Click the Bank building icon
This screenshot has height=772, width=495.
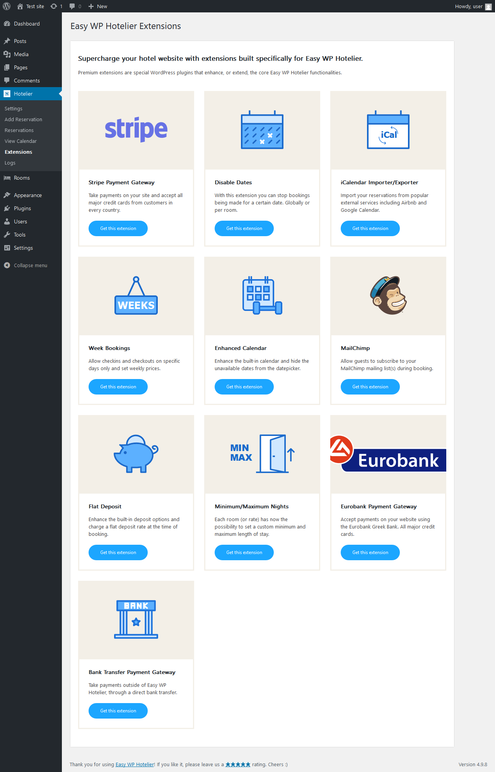coord(136,619)
